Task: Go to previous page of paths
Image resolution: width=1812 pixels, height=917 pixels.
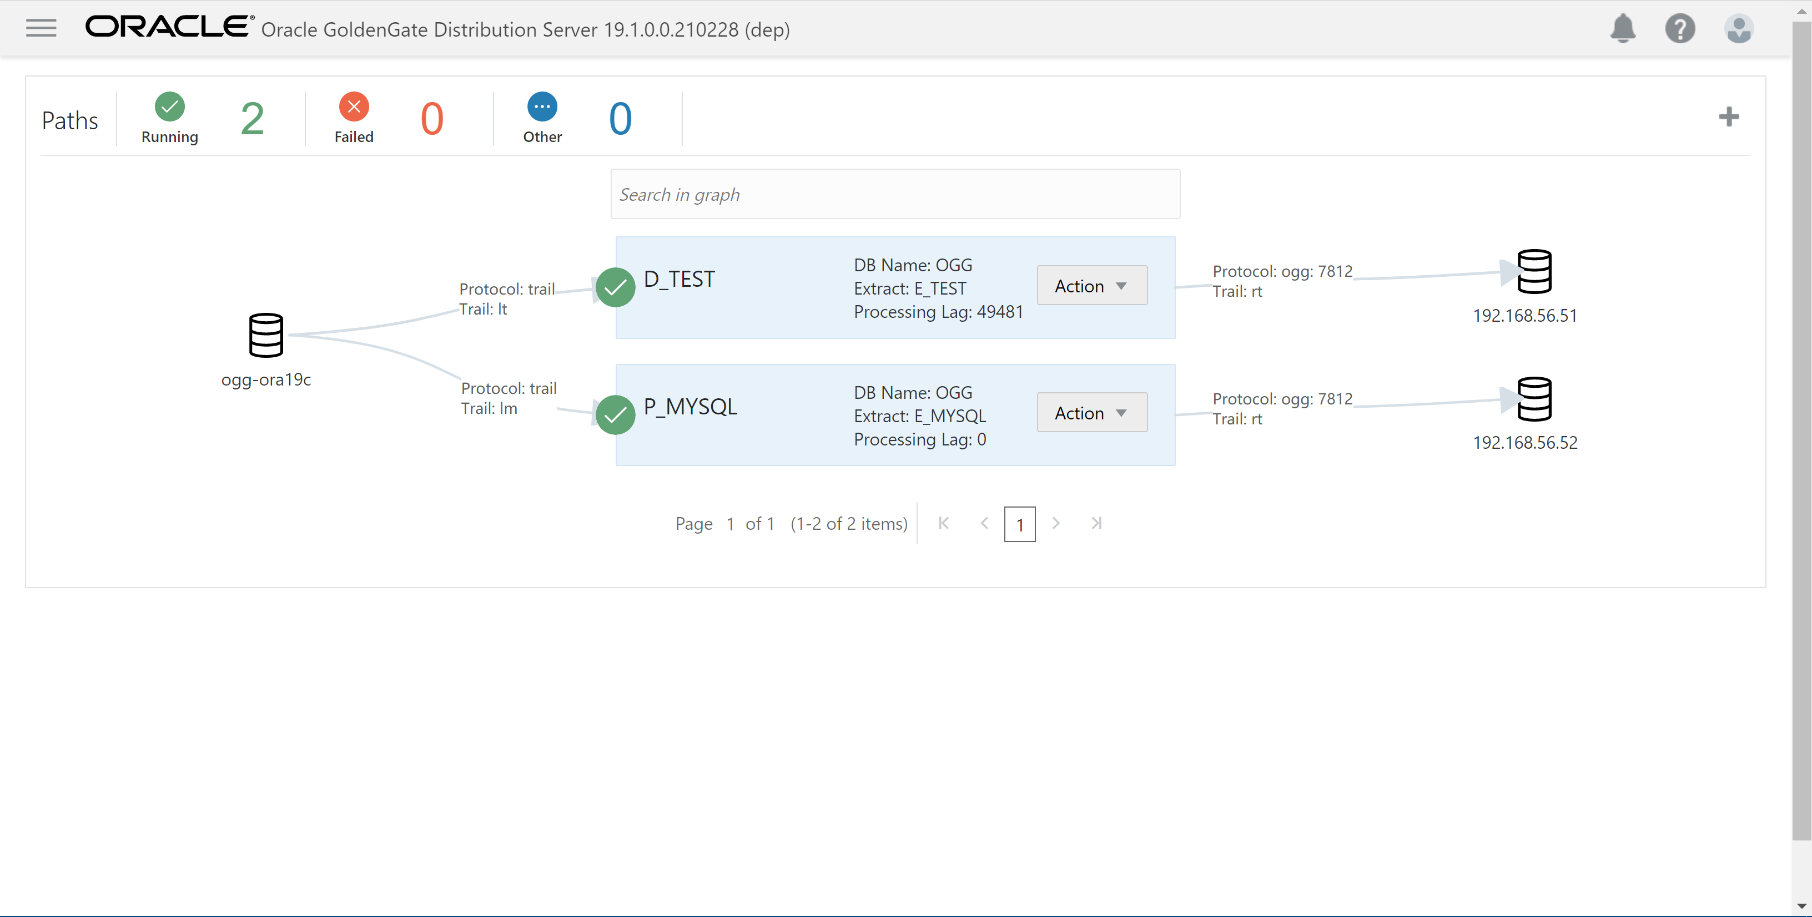Action: coord(985,523)
